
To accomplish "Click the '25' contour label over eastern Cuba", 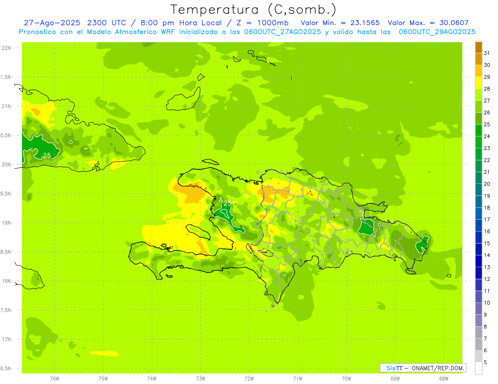I will coord(47,156).
